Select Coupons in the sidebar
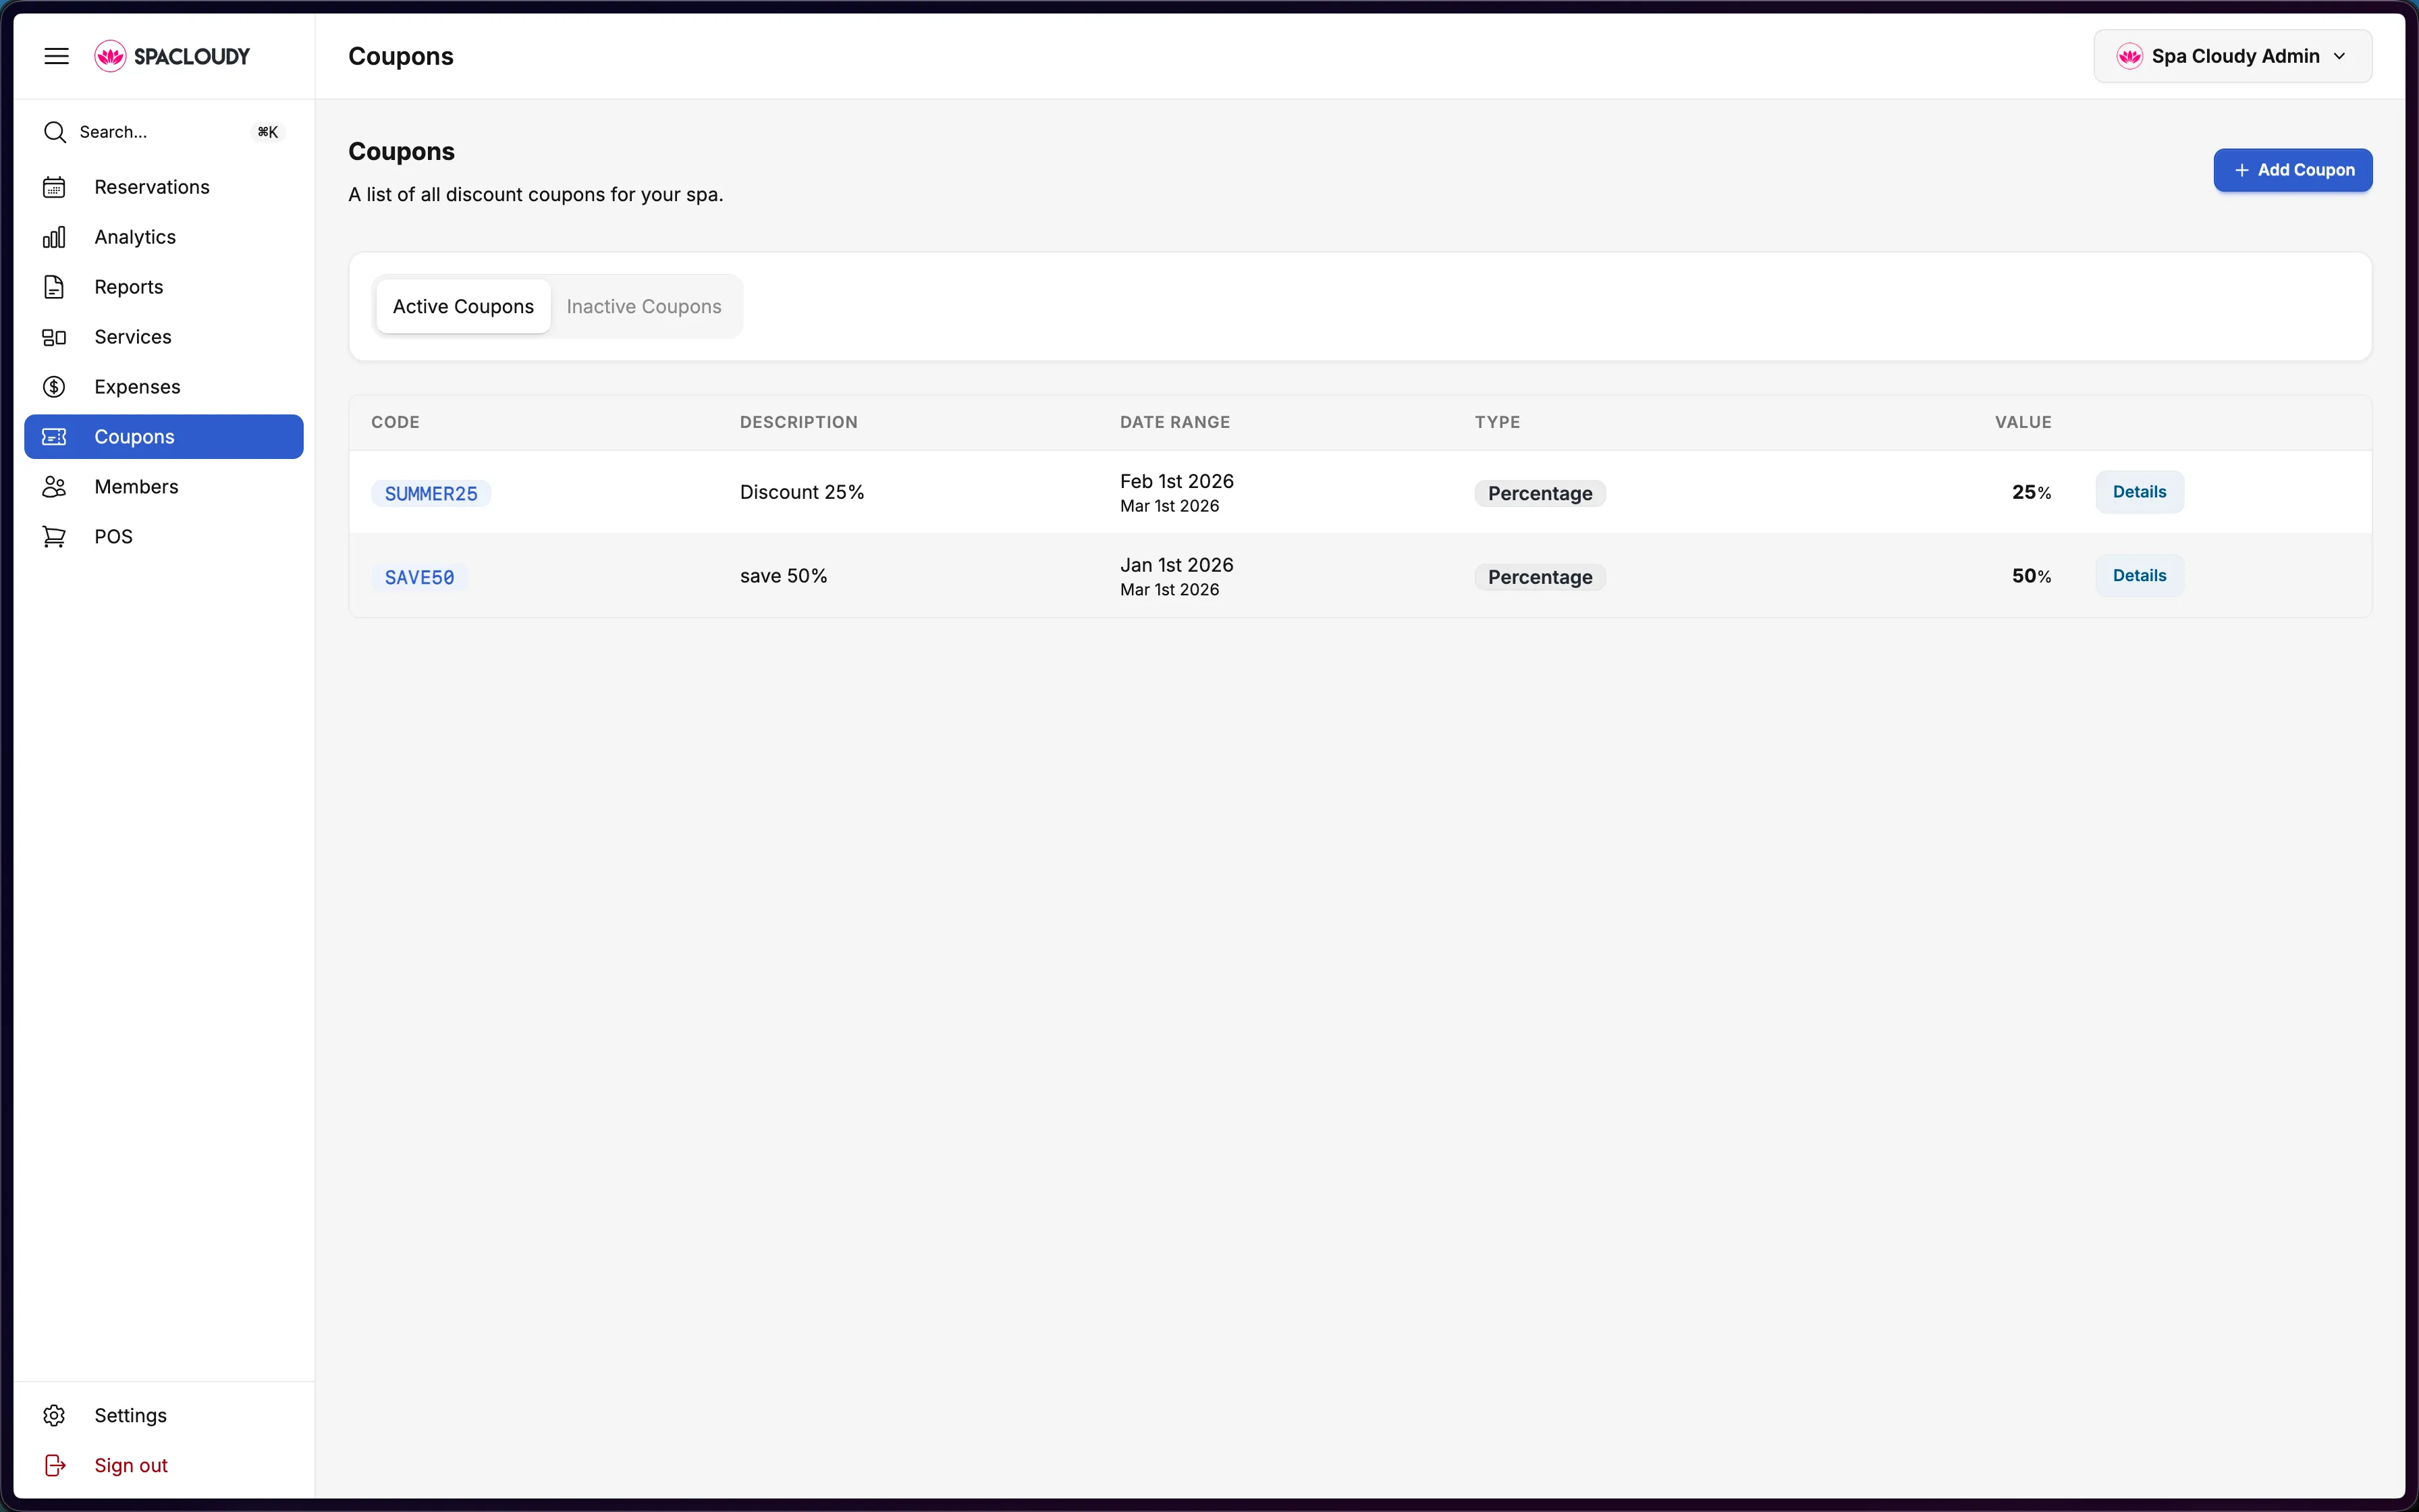This screenshot has width=2419, height=1512. 164,437
